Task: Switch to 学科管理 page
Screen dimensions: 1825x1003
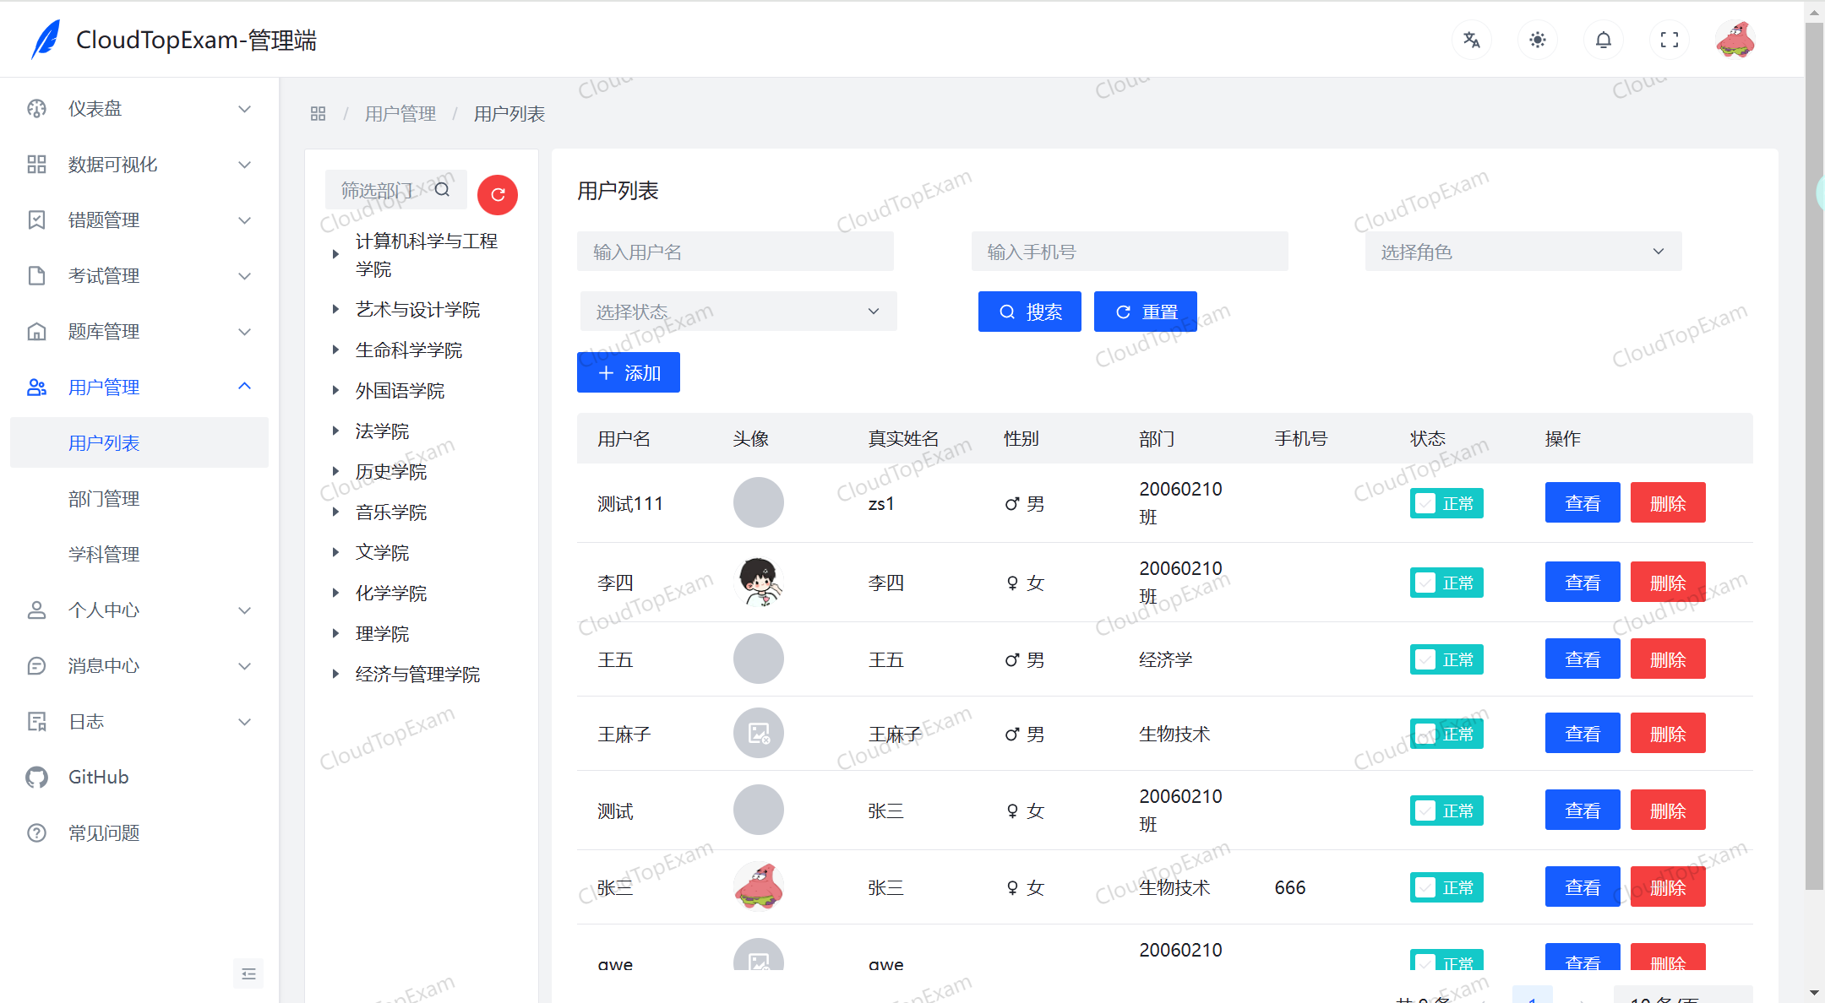Action: [103, 554]
